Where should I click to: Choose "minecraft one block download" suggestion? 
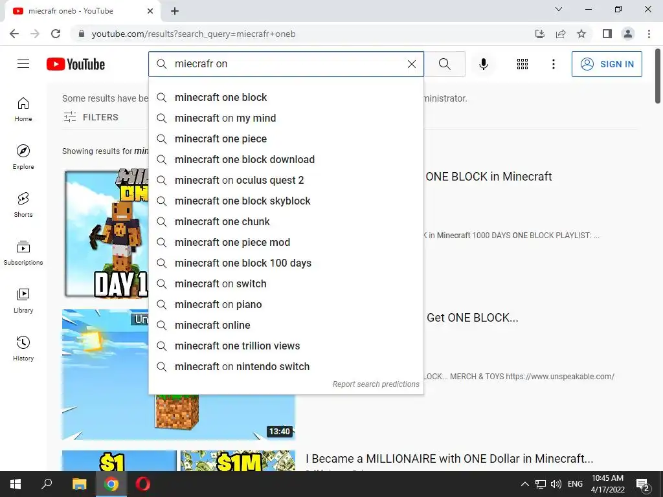286,159
